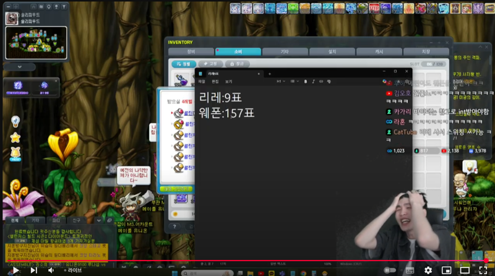The height and width of the screenshot is (276, 495).
Task: Open the list style dropdown in notepad
Action: click(x=295, y=82)
